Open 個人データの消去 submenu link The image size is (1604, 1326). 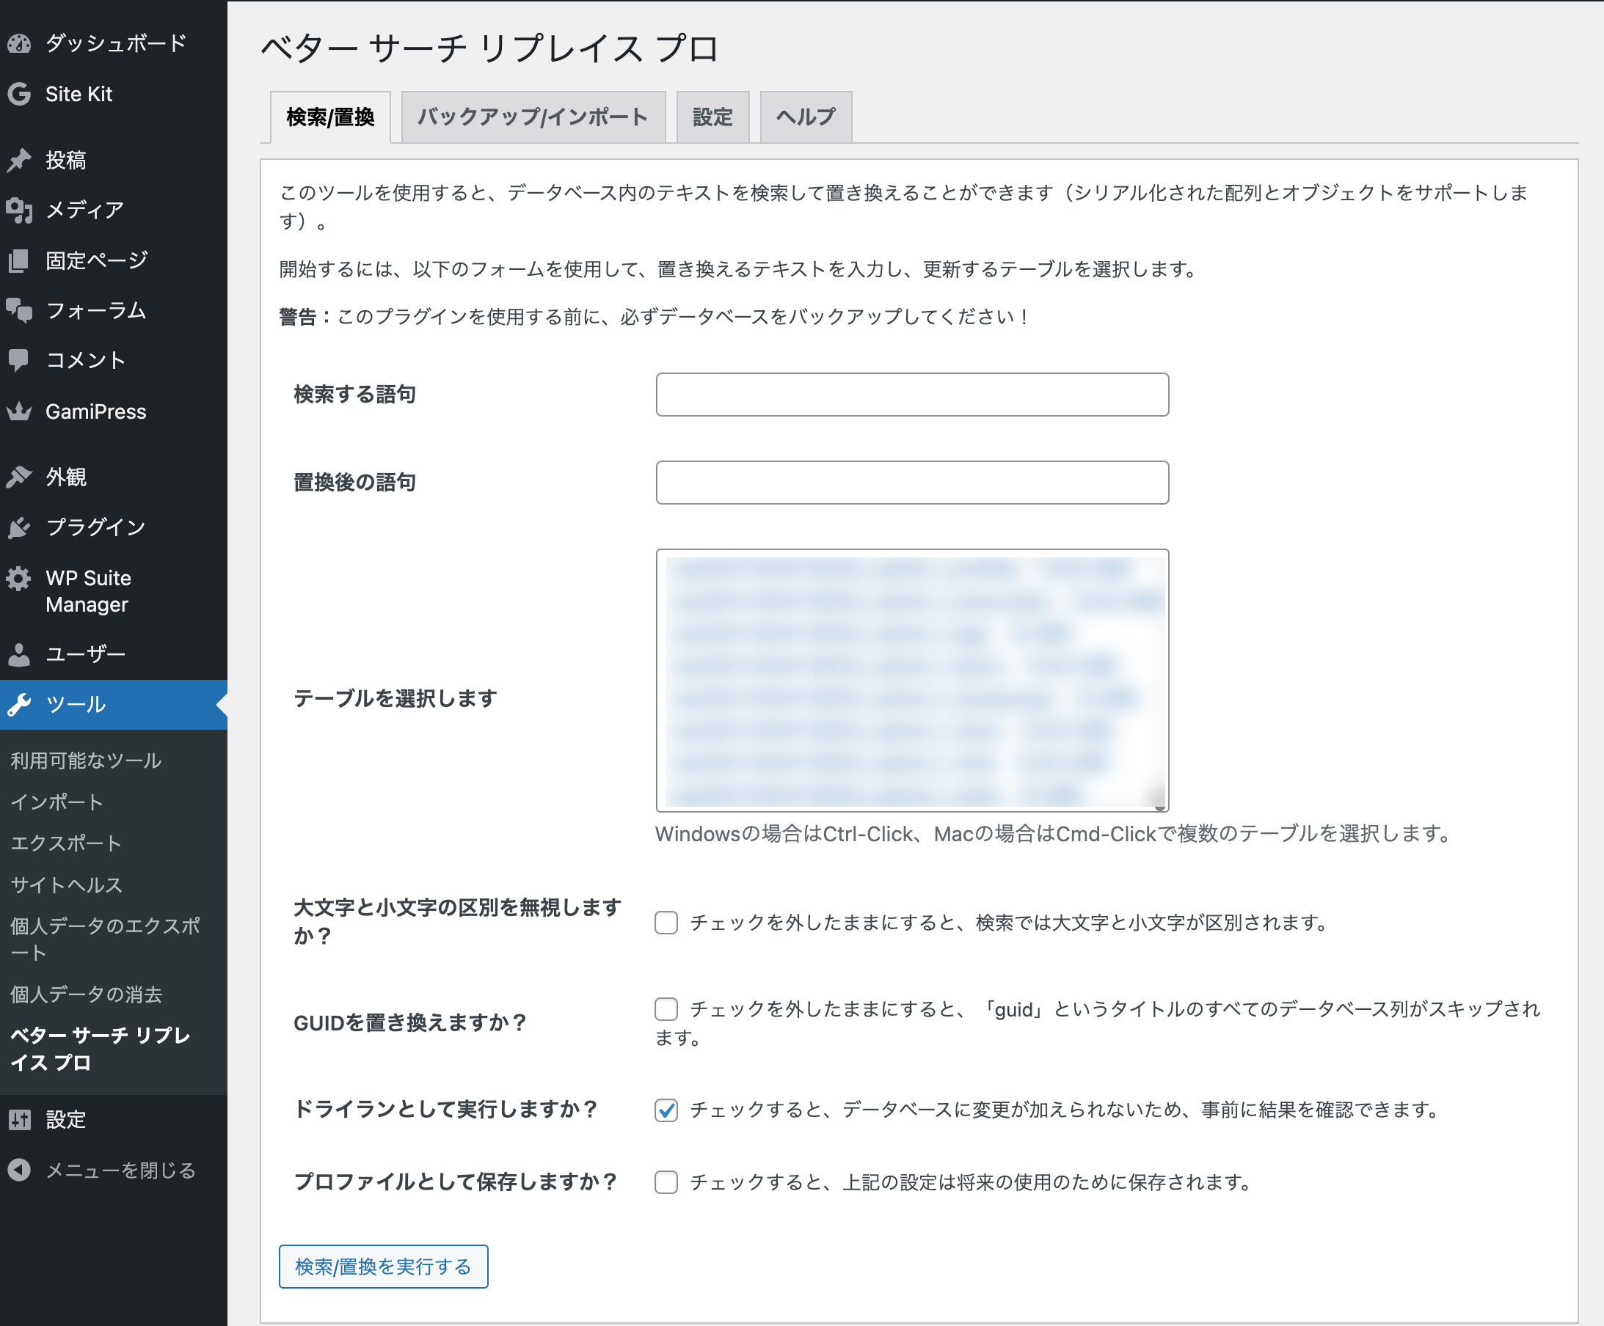point(87,994)
